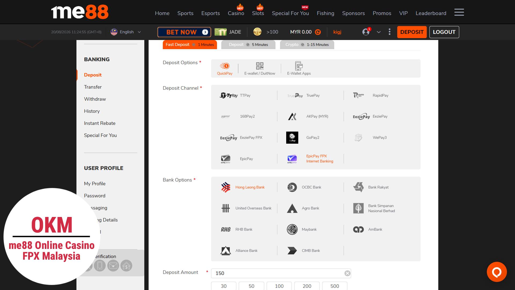
Task: Open the user account avatar icon
Action: (366, 32)
